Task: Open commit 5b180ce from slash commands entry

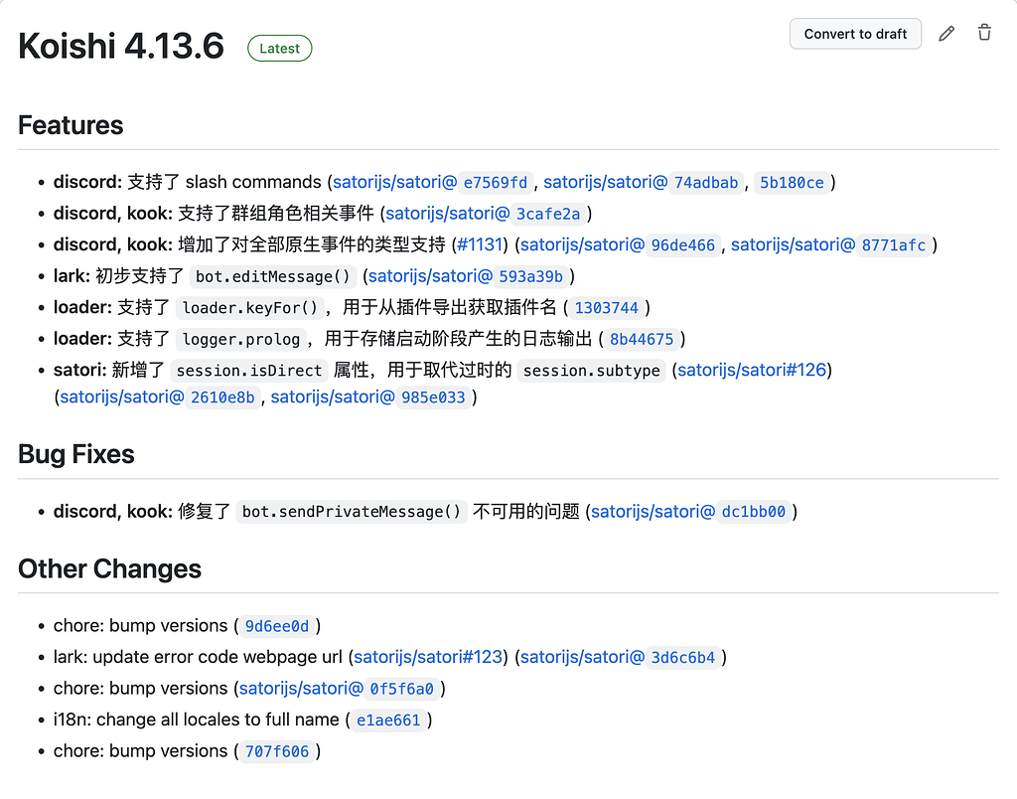Action: 792,182
